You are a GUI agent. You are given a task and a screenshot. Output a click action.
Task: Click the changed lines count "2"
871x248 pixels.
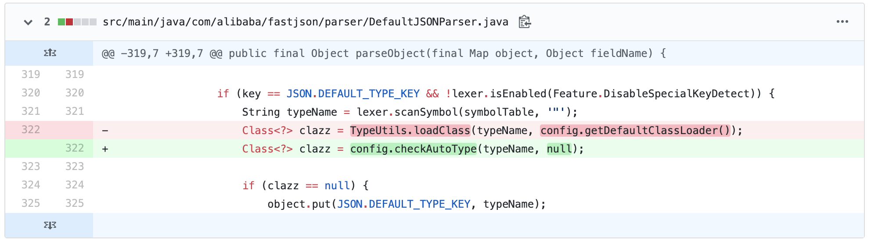click(47, 22)
